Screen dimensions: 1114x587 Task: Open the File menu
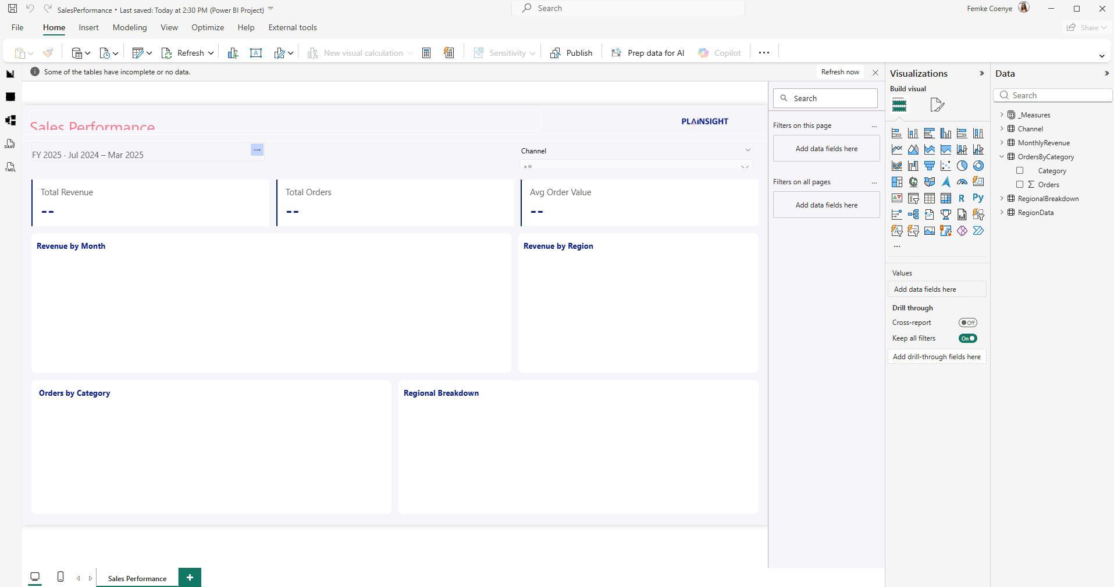coord(17,27)
